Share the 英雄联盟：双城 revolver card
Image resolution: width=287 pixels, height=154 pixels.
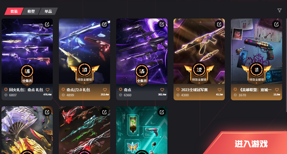click(276, 24)
